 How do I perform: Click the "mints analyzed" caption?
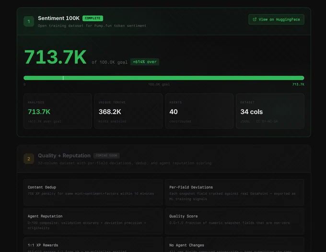point(112,121)
